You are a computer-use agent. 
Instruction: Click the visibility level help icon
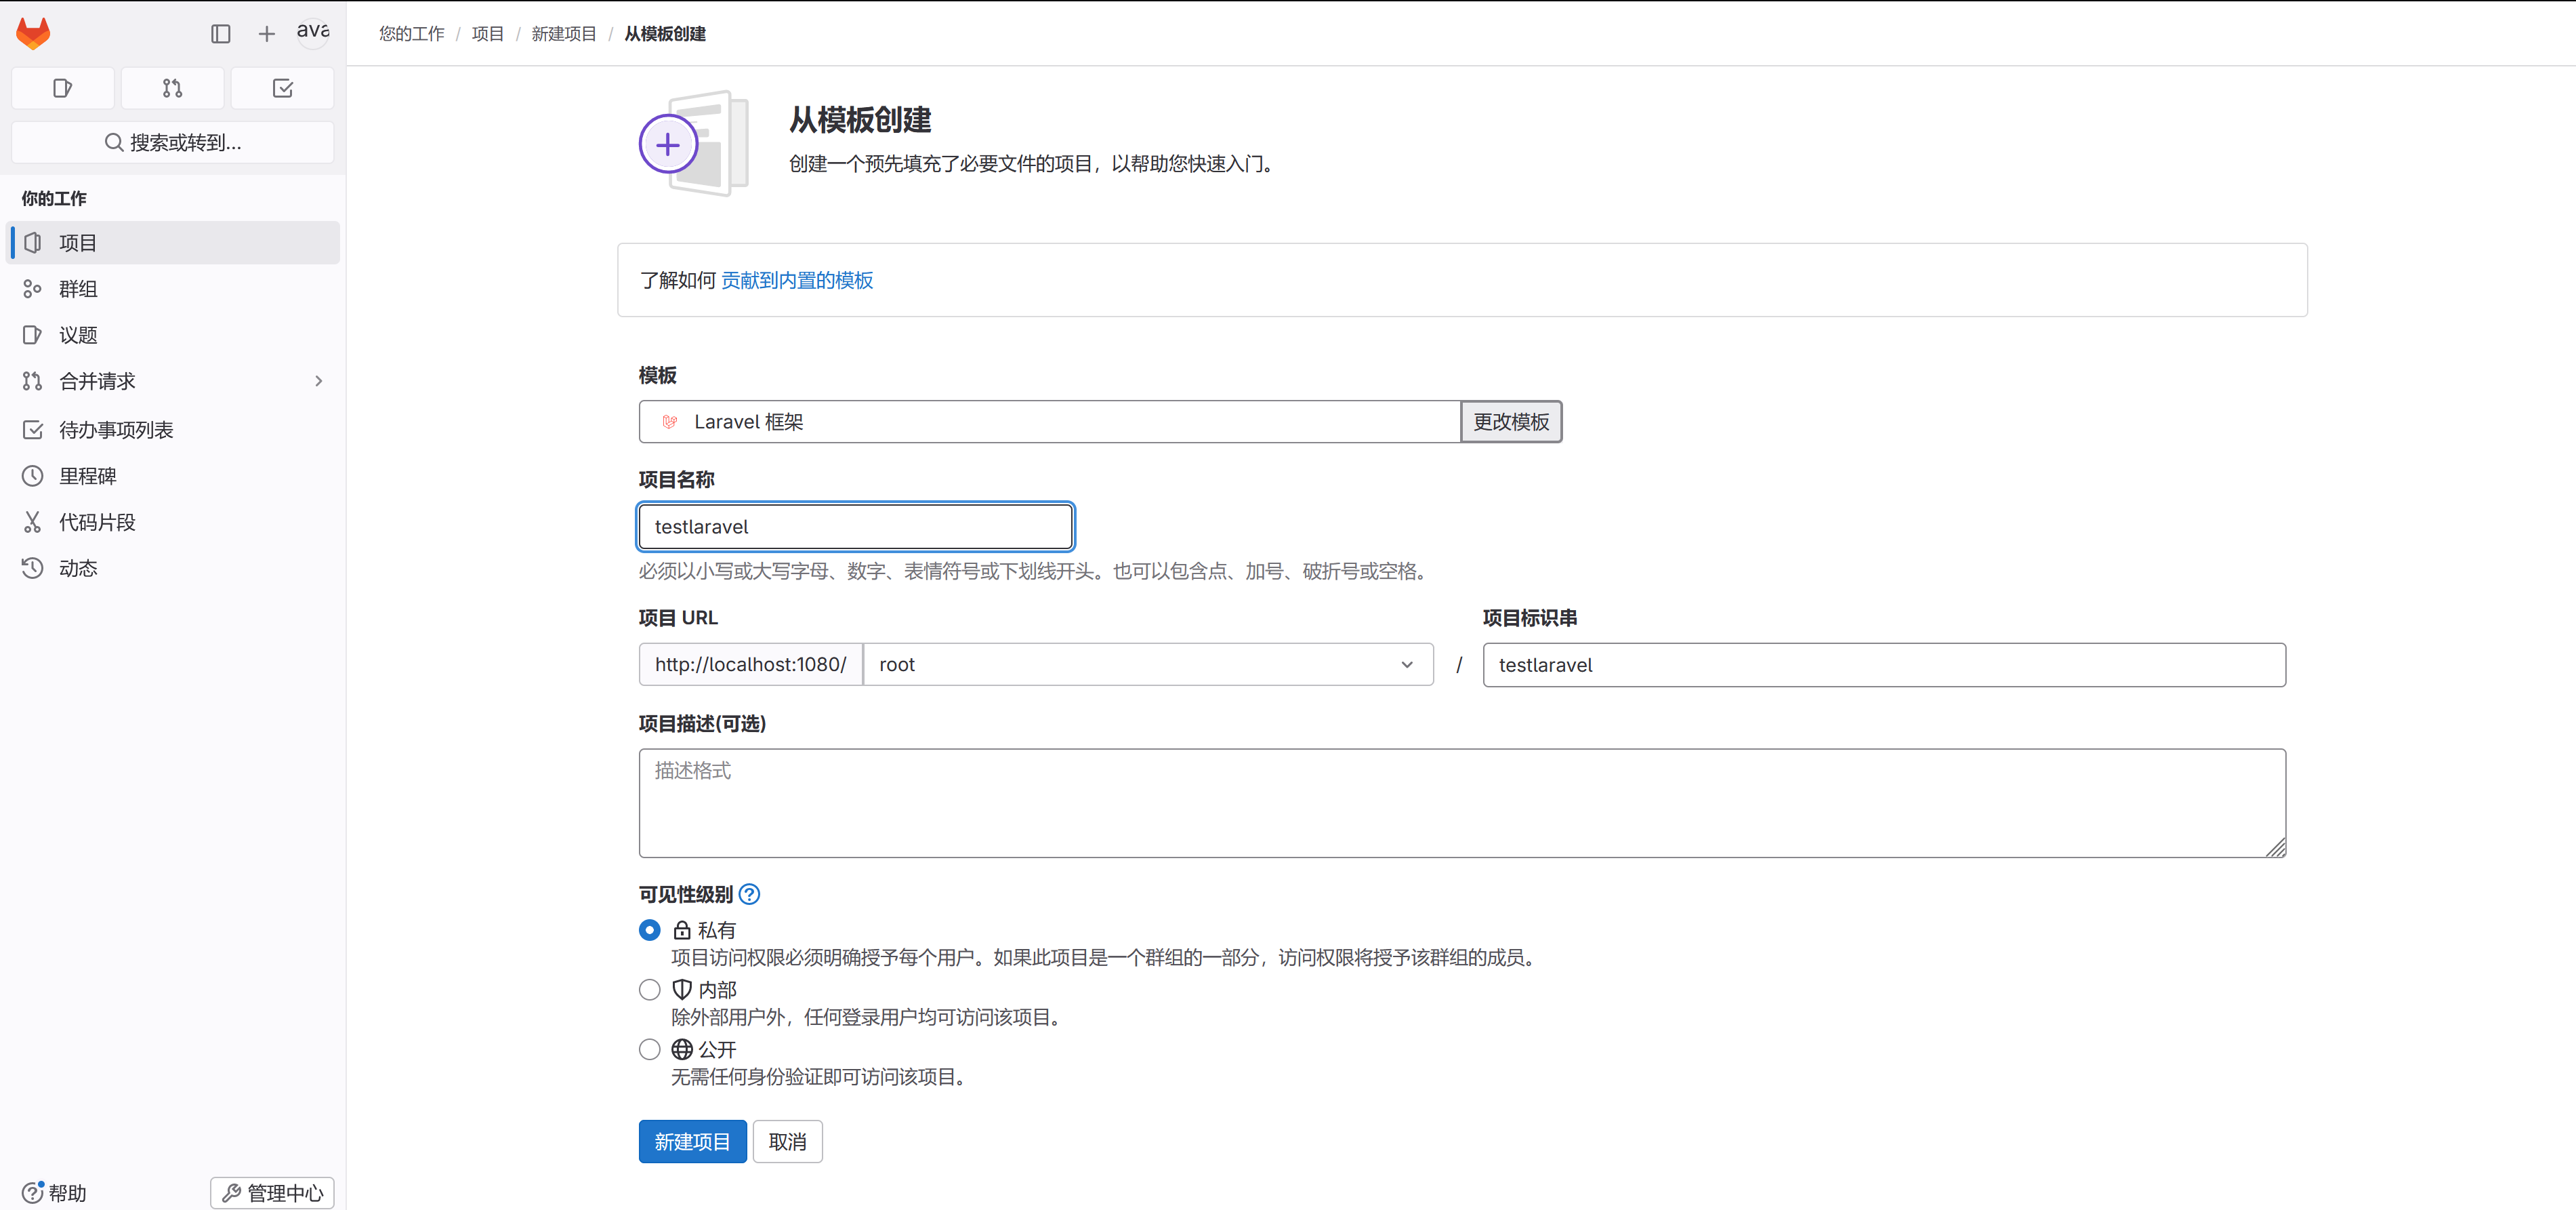click(749, 893)
